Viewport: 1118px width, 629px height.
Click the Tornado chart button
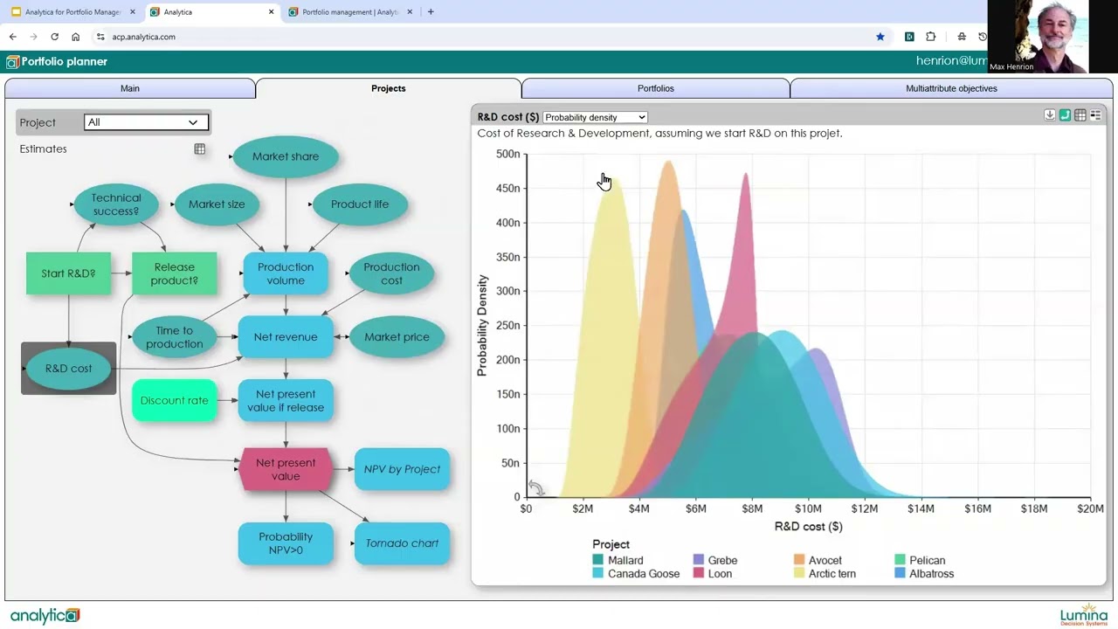pos(402,543)
